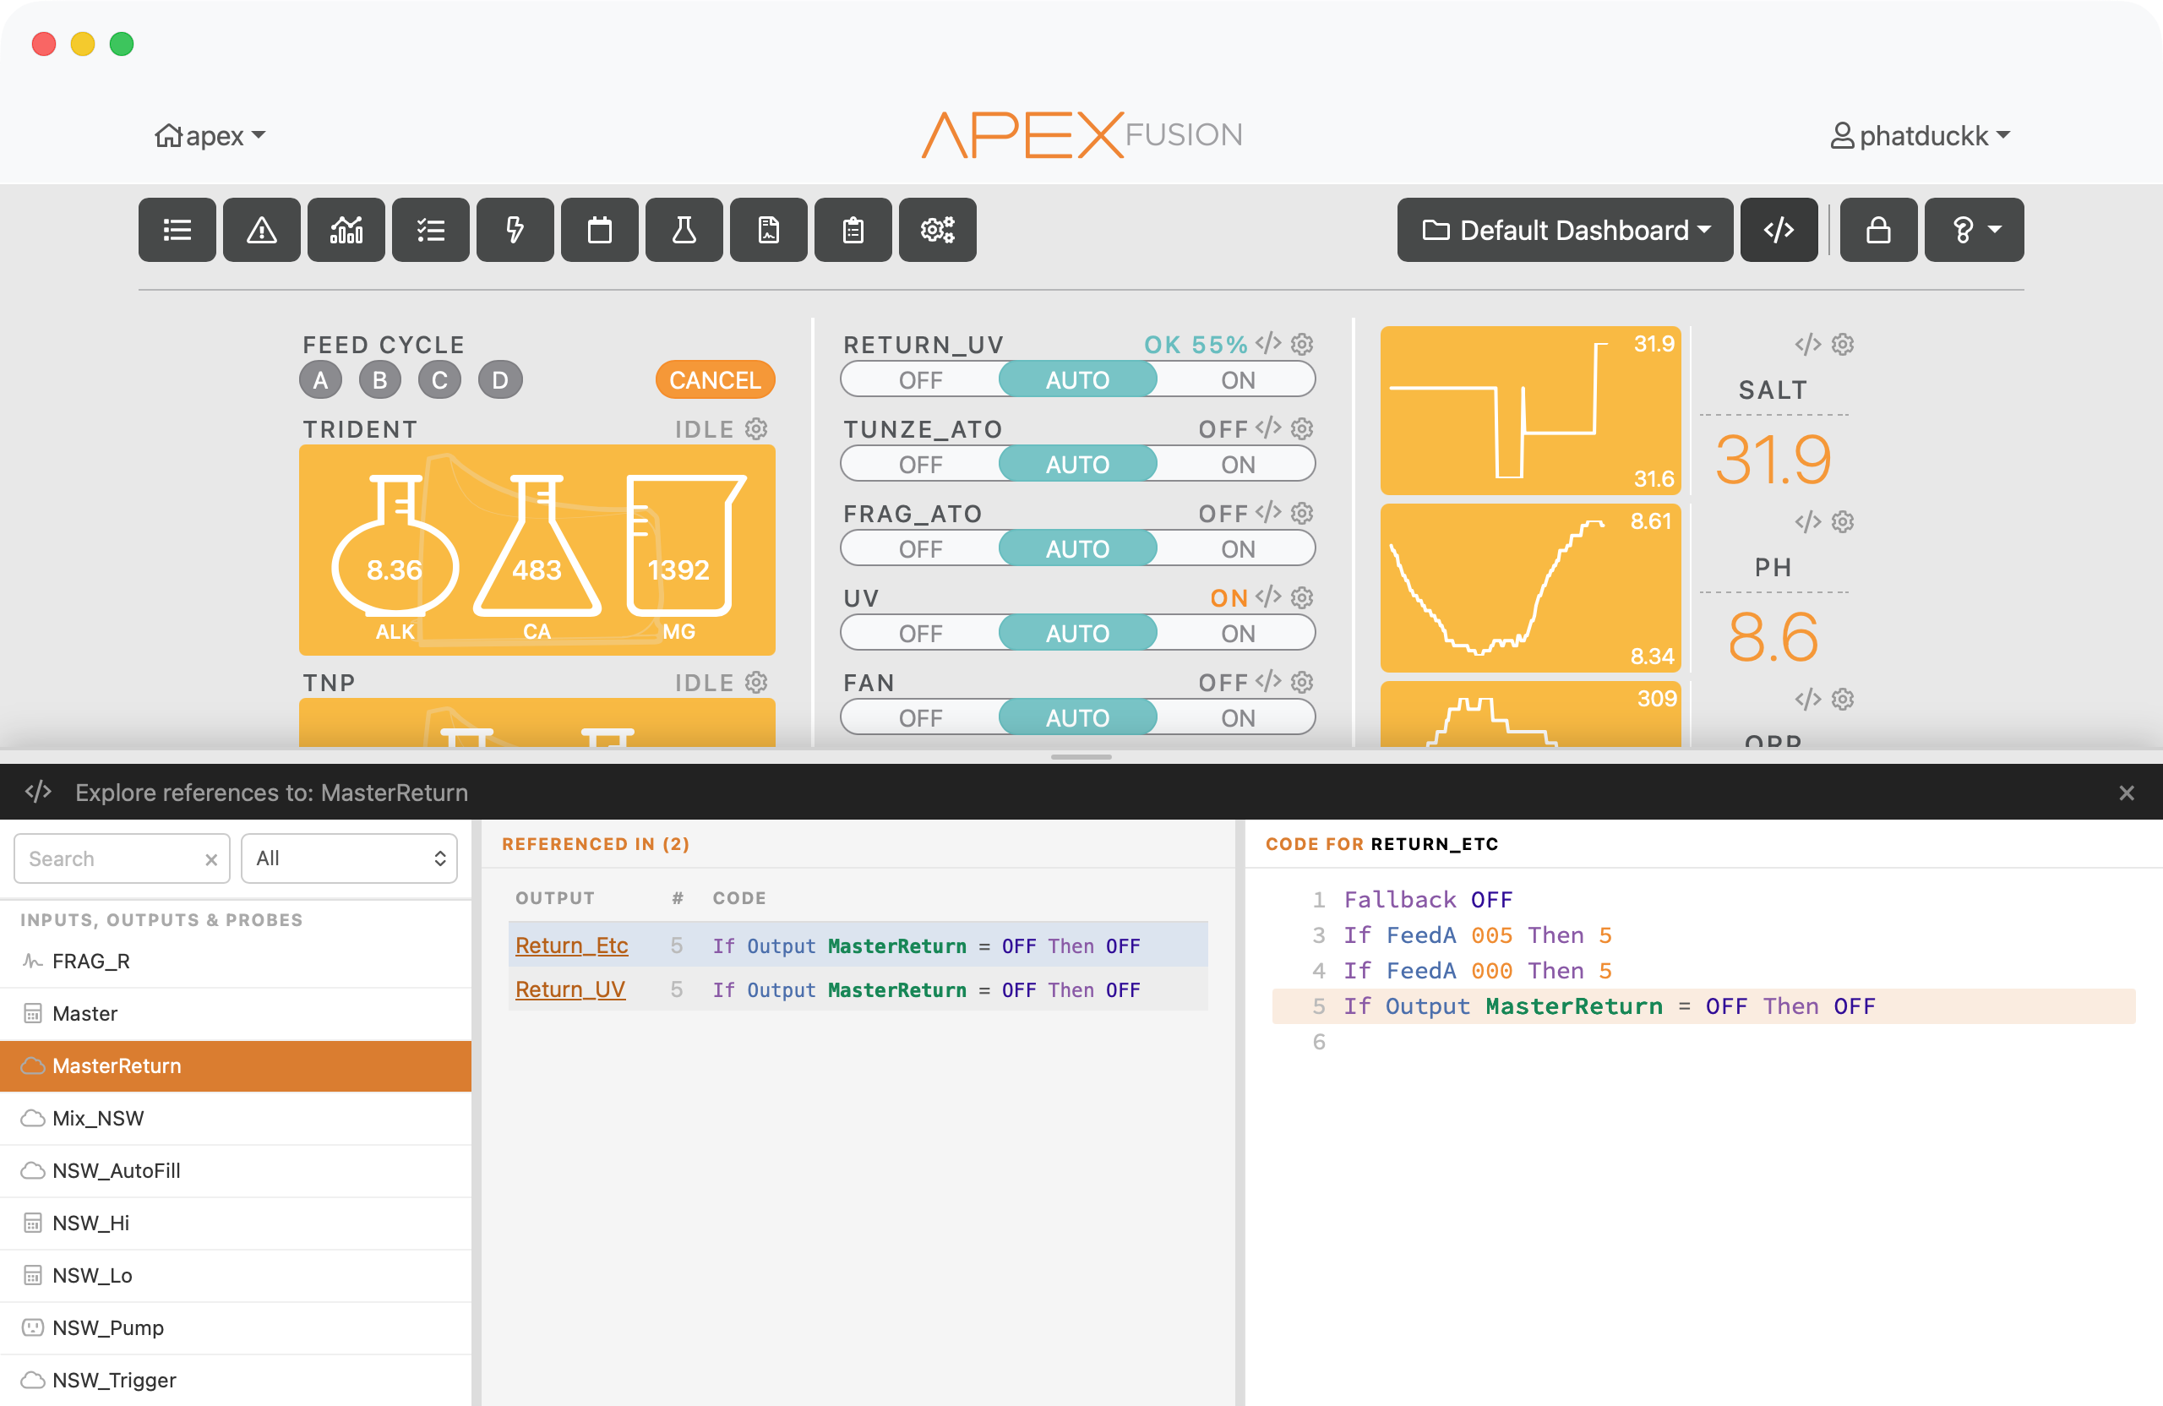
Task: Close the Explore references panel
Action: (2126, 793)
